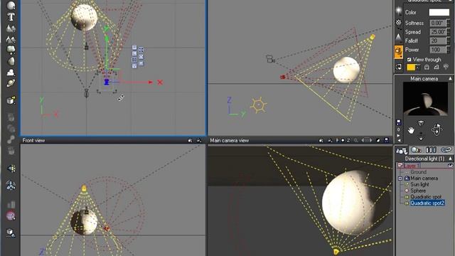Open the gel wheel icon dropdown arrow
The width and height of the screenshot is (455, 256).
(401, 28)
